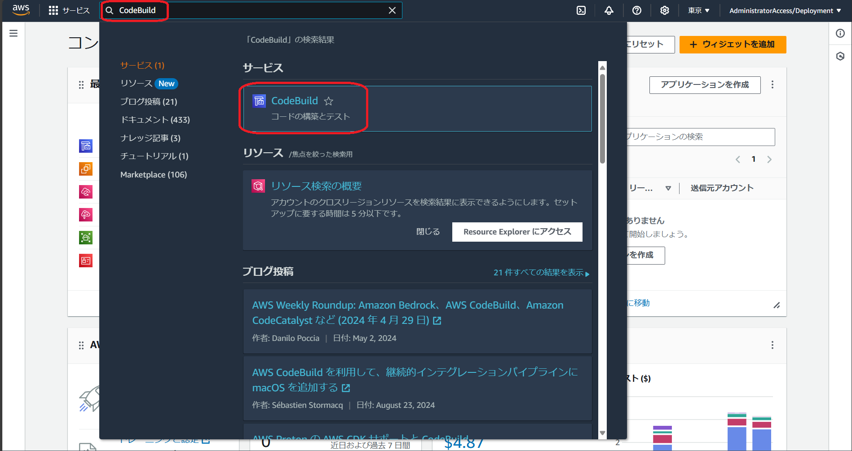This screenshot has height=451, width=852.
Task: Open the notifications bell icon
Action: (x=609, y=10)
